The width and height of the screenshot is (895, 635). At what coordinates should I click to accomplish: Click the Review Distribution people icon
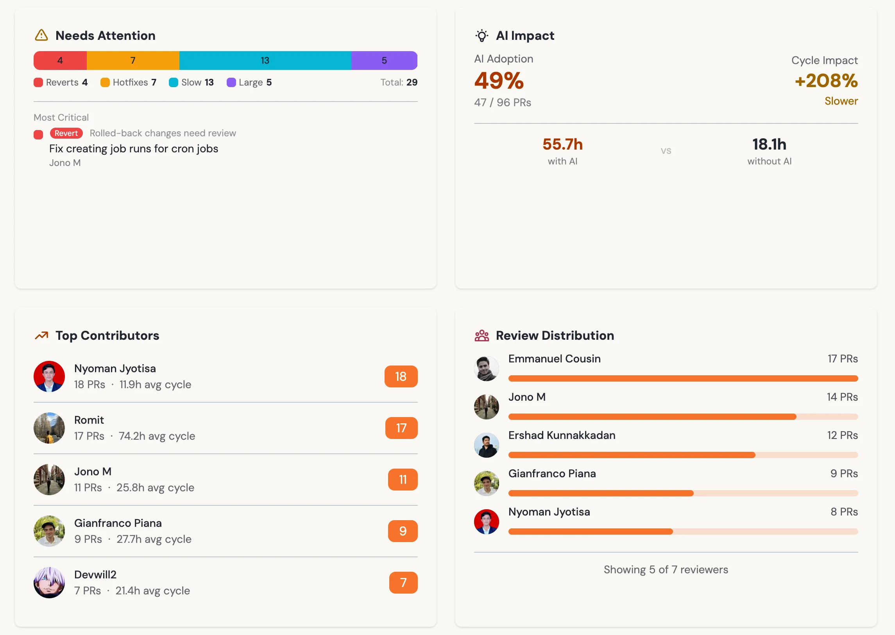pyautogui.click(x=482, y=335)
